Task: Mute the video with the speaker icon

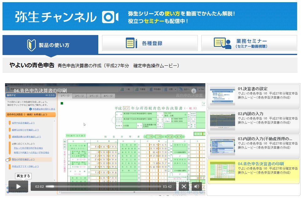Action: coord(197,186)
